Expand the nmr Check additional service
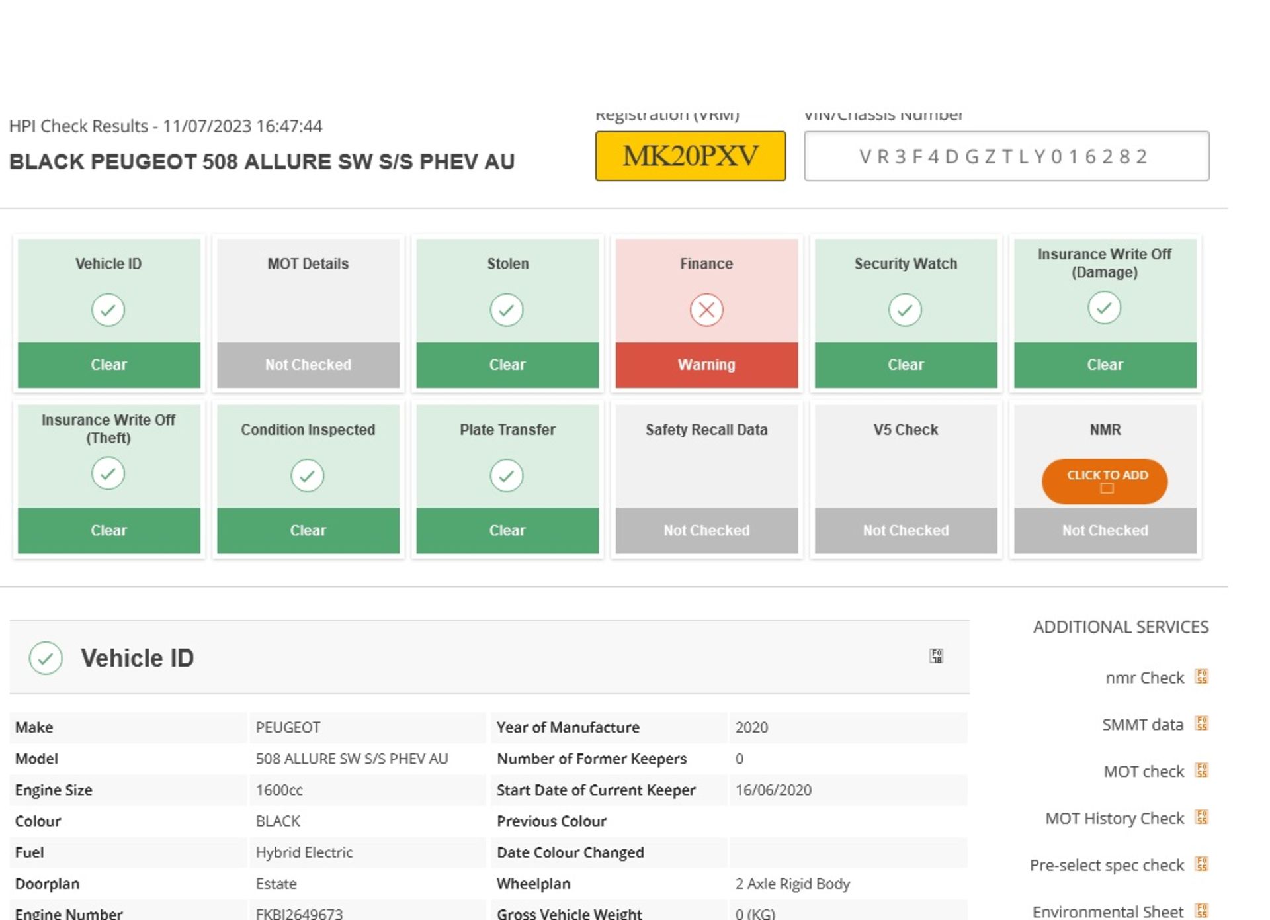1270x920 pixels. tap(1203, 677)
